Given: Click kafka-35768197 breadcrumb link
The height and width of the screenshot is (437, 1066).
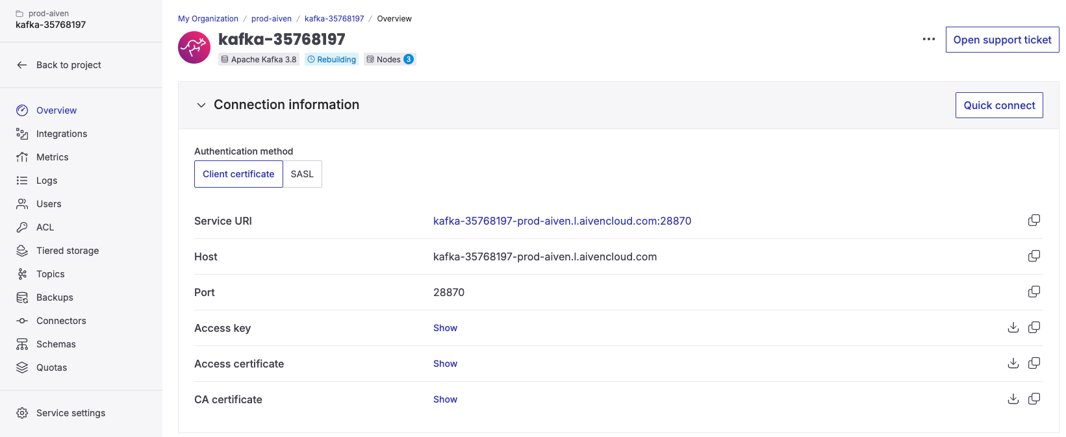Looking at the screenshot, I should point(334,19).
